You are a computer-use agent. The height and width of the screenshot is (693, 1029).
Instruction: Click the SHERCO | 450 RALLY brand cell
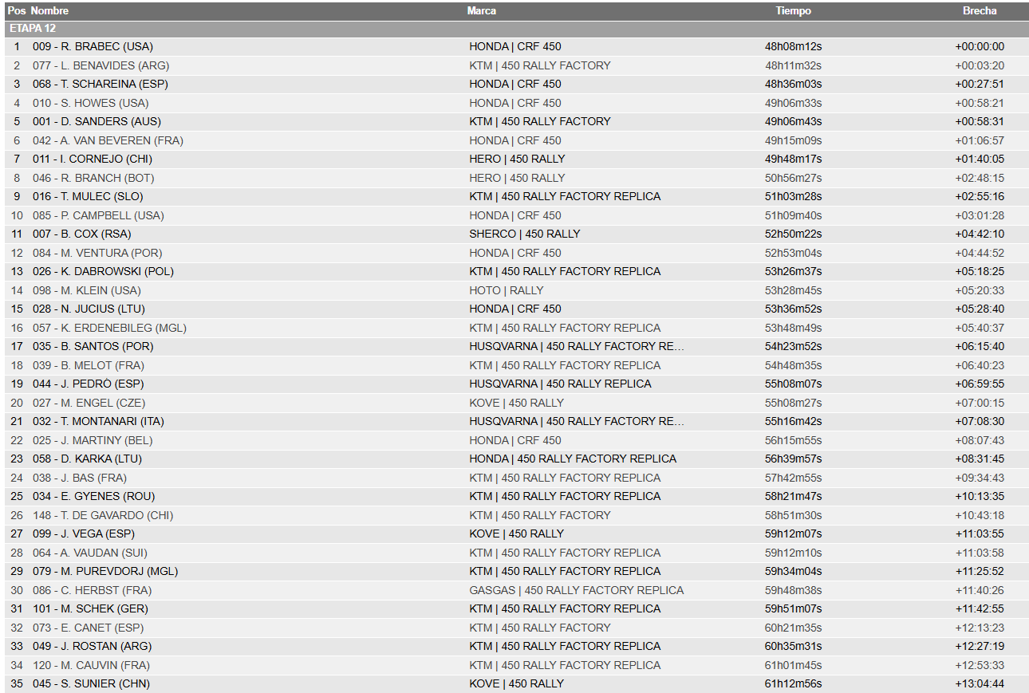pyautogui.click(x=525, y=234)
